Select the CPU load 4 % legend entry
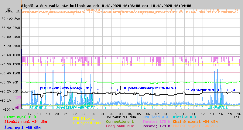The width and height of the screenshot is (243, 130). point(155,117)
